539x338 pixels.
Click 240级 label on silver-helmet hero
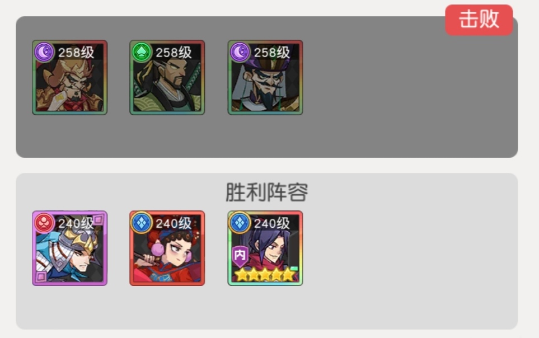pos(76,223)
